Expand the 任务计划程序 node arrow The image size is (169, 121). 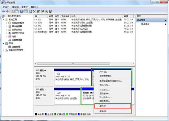[7, 23]
